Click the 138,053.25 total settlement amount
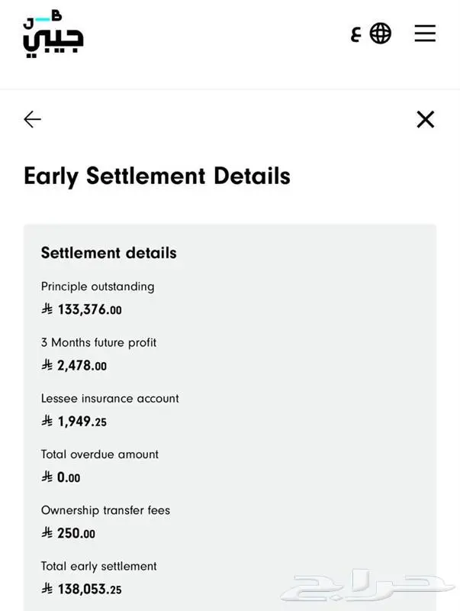Image resolution: width=460 pixels, height=611 pixels. click(x=89, y=589)
